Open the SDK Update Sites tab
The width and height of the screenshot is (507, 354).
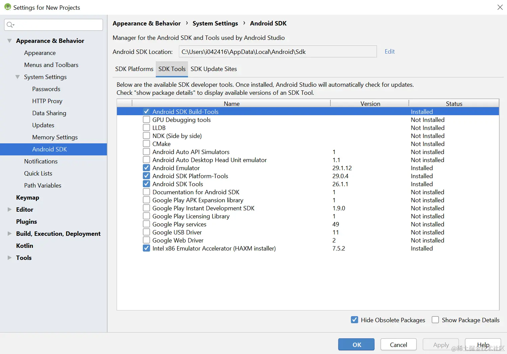tap(214, 69)
